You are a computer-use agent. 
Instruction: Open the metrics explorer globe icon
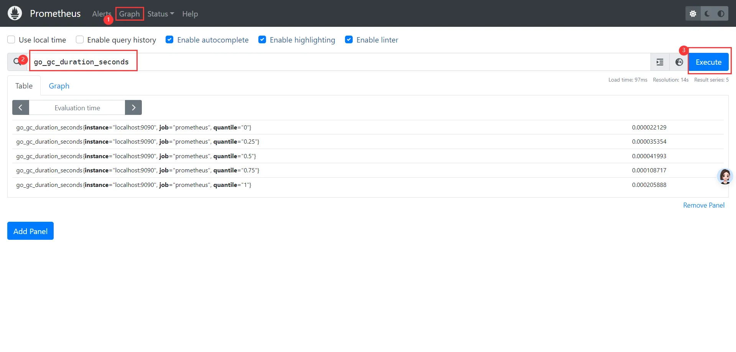pyautogui.click(x=679, y=62)
